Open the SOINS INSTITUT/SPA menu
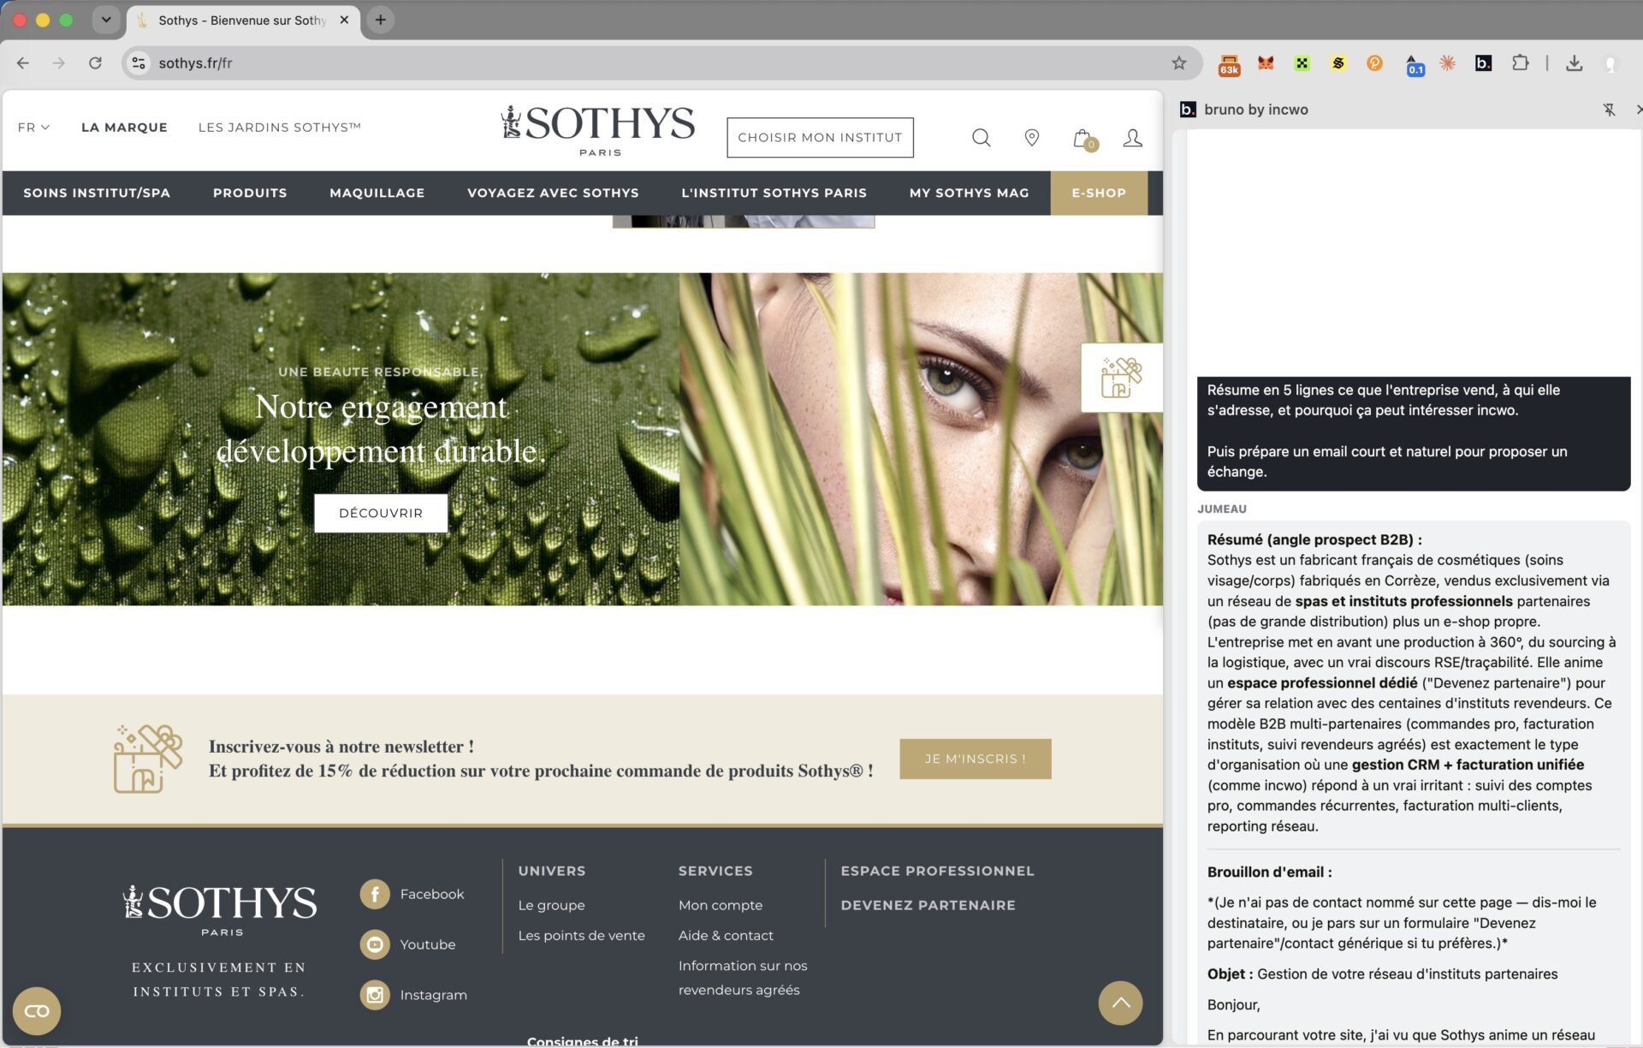The image size is (1643, 1048). (x=97, y=193)
